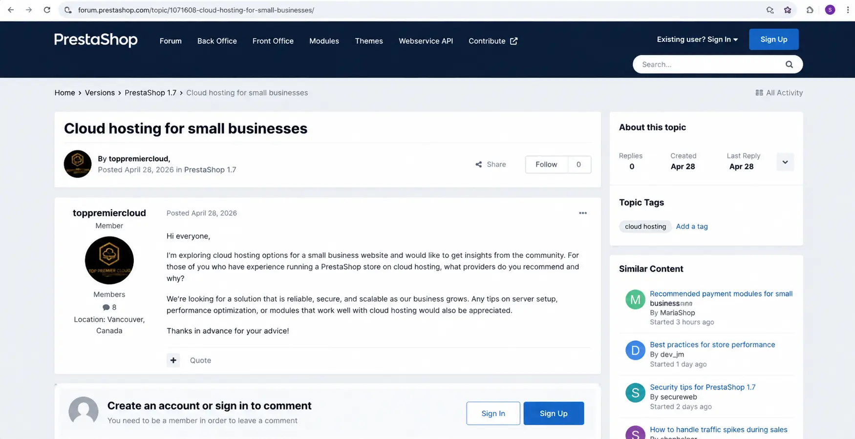Open toppremiercloud link in By line
Image resolution: width=855 pixels, height=439 pixels.
[x=139, y=159]
